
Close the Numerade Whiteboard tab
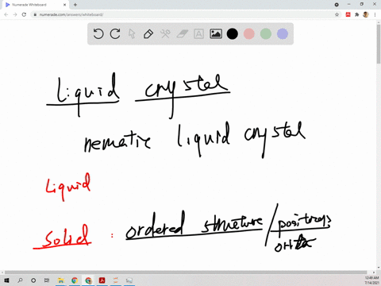[x=64, y=5]
